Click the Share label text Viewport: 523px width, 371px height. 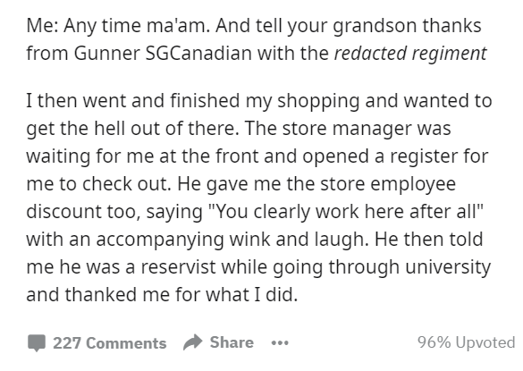232,342
